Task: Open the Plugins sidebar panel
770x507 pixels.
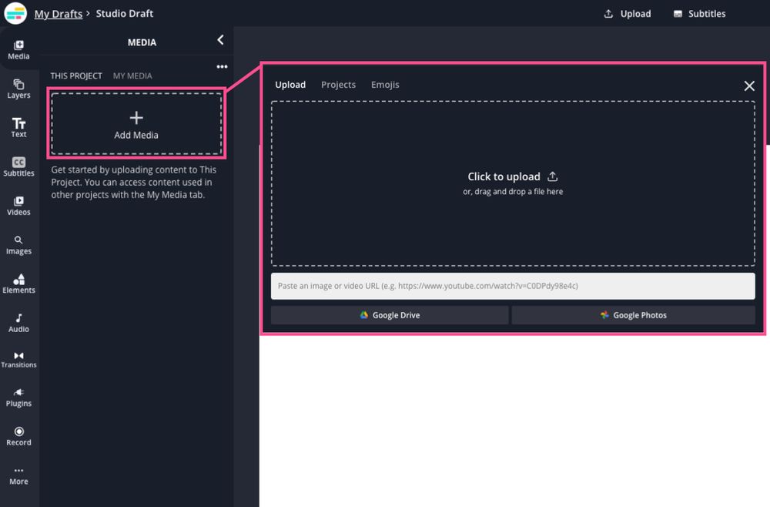Action: 18,397
